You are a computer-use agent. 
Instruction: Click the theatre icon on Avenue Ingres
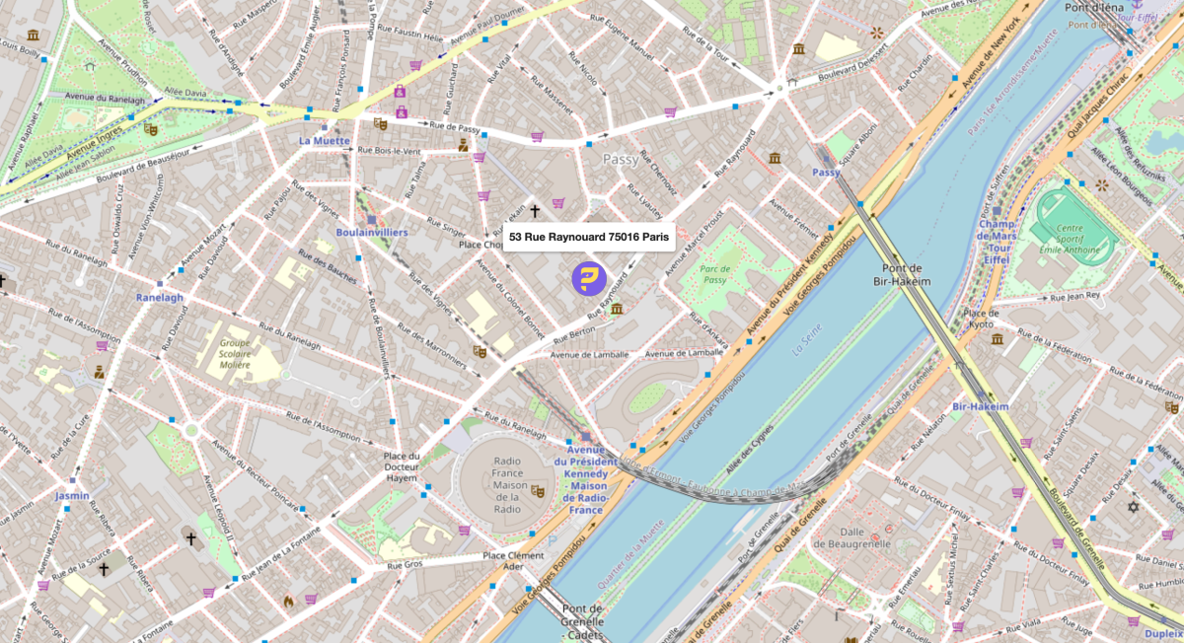pos(151,128)
